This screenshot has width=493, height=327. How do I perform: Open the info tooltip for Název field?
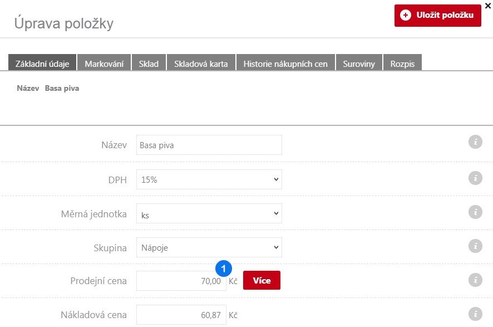click(475, 141)
